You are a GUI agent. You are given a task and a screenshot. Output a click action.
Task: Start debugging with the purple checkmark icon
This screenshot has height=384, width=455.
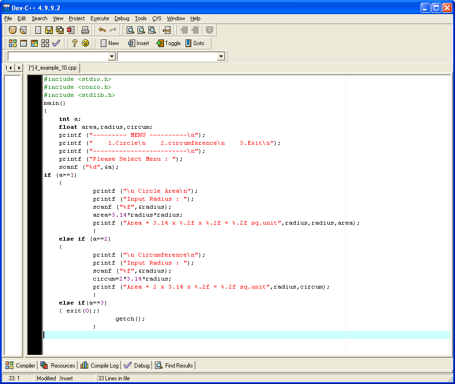[56, 43]
